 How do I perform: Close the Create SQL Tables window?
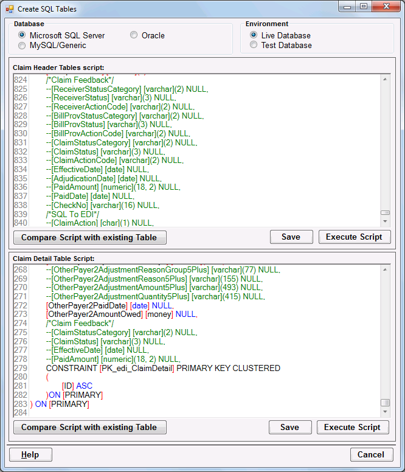point(386,7)
